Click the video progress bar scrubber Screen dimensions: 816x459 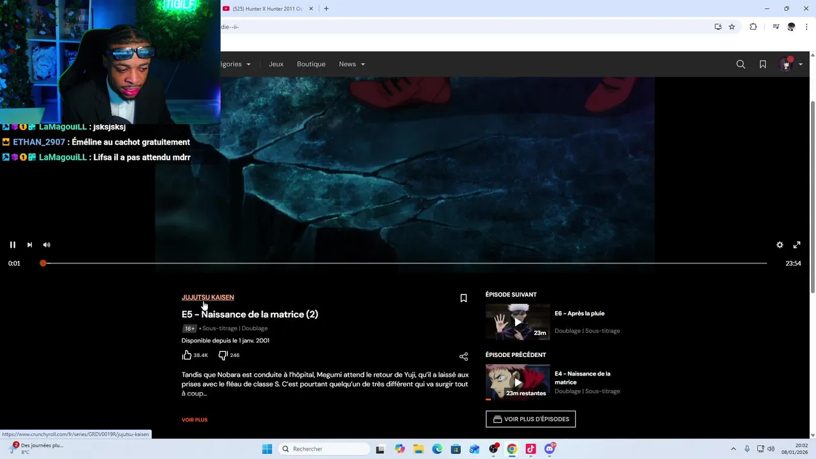pos(43,263)
